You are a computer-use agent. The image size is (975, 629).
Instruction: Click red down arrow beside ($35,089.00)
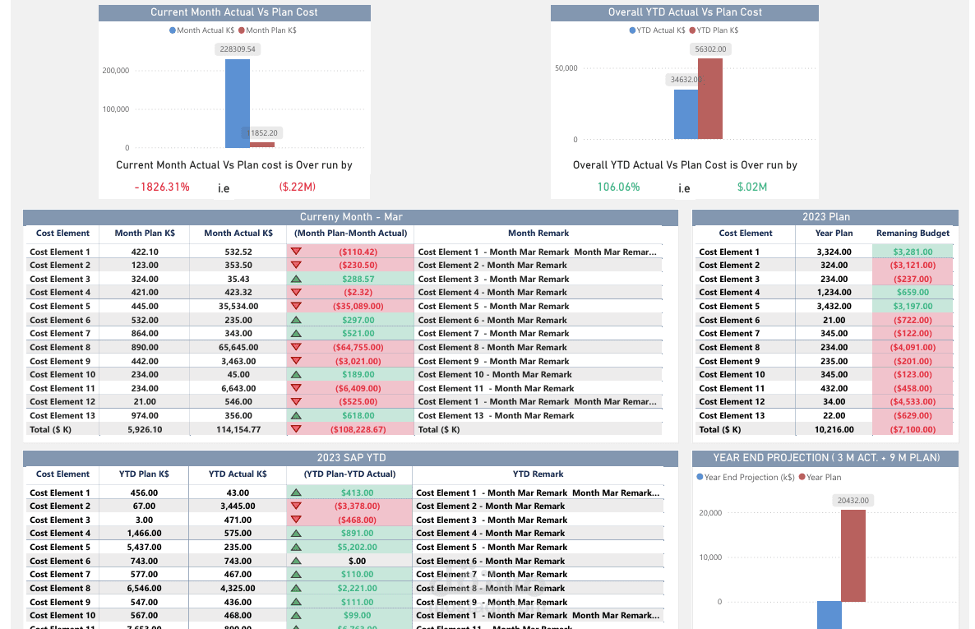[x=296, y=306]
